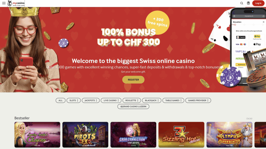Select the ALL games filter
Image resolution: width=266 pixels, height=149 pixels.
pyautogui.click(x=61, y=100)
